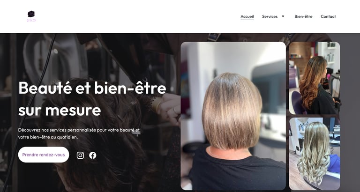Click the 'Beauté et bien-être' heading line
The height and width of the screenshot is (192, 360).
(x=92, y=88)
